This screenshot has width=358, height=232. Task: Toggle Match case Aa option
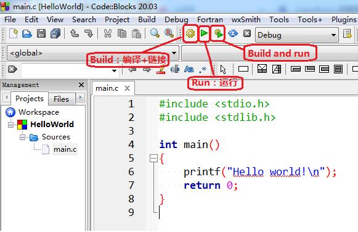tap(189, 69)
